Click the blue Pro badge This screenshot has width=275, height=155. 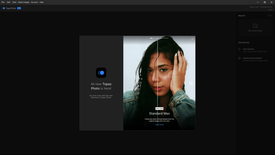coord(19,8)
